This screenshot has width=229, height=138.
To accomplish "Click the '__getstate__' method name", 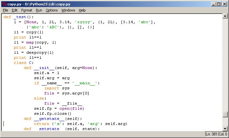I will click(49, 119).
